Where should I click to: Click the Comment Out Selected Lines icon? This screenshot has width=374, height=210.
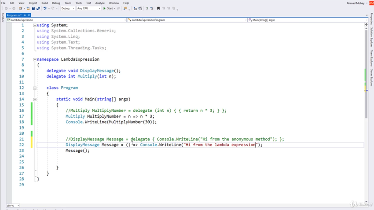pyautogui.click(x=147, y=8)
